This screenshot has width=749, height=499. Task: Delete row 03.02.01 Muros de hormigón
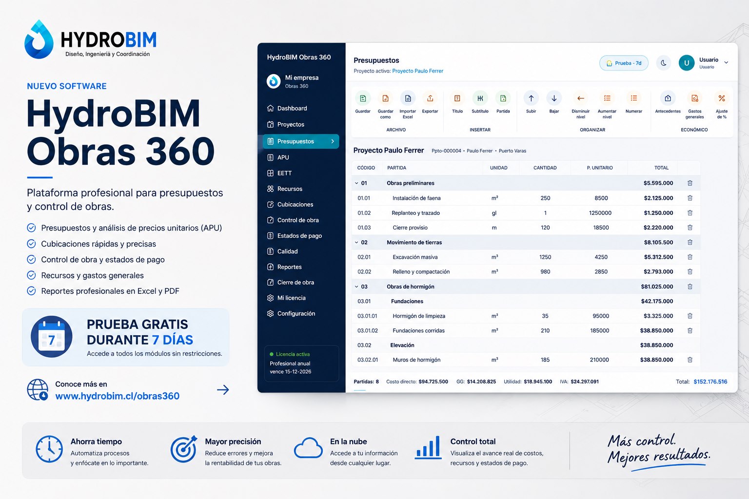click(690, 360)
